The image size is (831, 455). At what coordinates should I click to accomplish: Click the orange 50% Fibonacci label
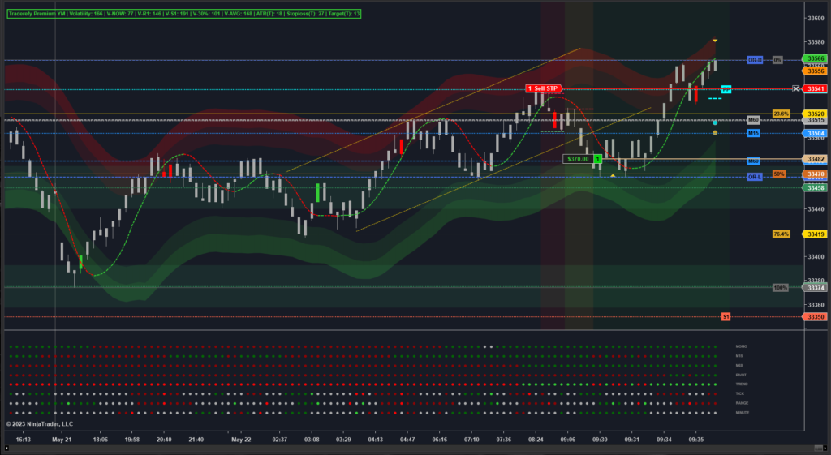coord(778,174)
